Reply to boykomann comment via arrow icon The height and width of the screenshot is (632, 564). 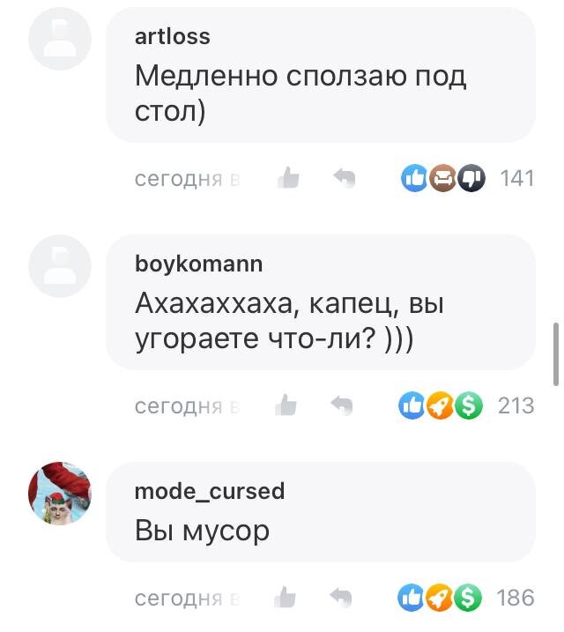pyautogui.click(x=342, y=405)
